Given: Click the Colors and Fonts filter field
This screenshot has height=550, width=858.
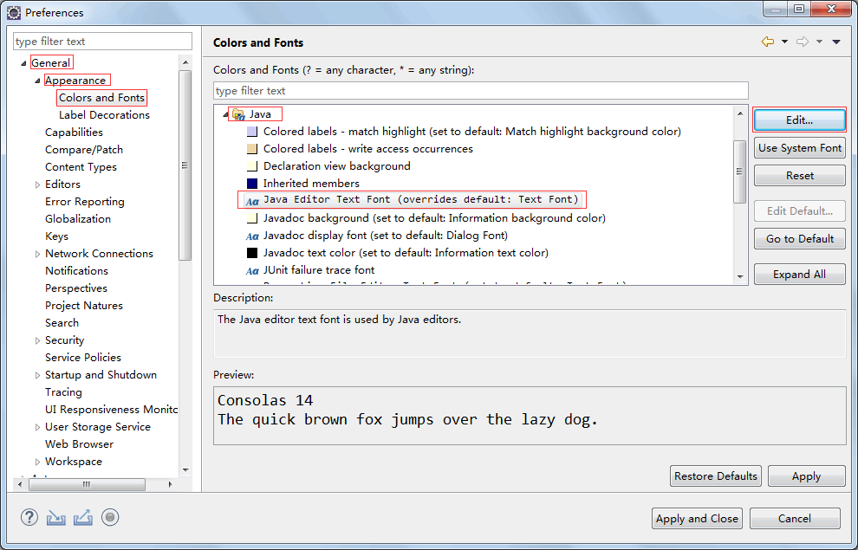Looking at the screenshot, I should point(480,91).
